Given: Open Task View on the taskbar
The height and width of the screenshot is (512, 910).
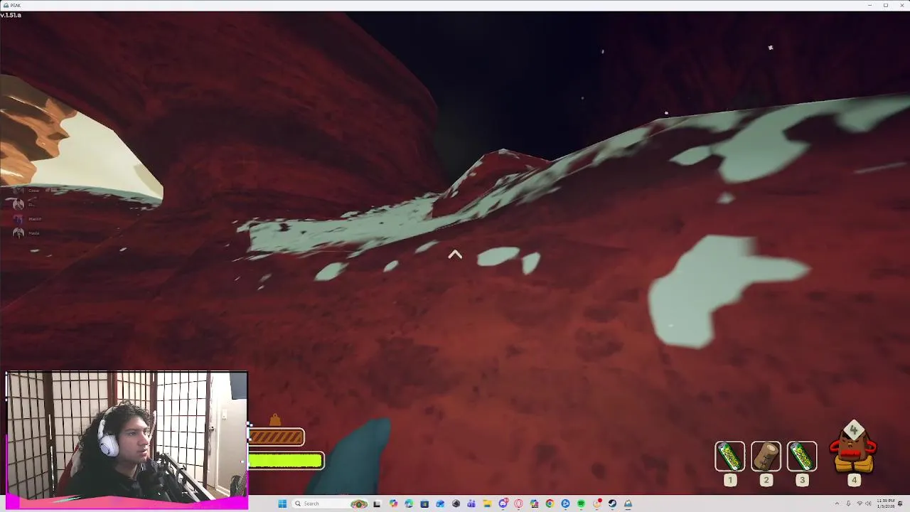Looking at the screenshot, I should pyautogui.click(x=376, y=503).
